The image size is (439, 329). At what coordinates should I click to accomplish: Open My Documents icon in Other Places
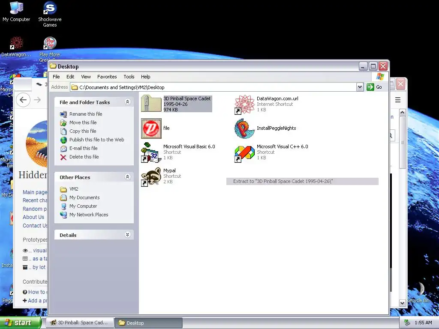(x=63, y=198)
